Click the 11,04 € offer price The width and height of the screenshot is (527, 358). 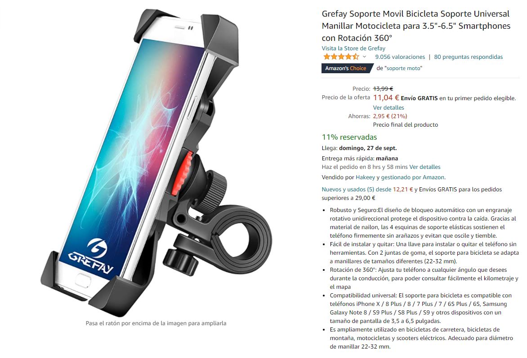click(386, 98)
